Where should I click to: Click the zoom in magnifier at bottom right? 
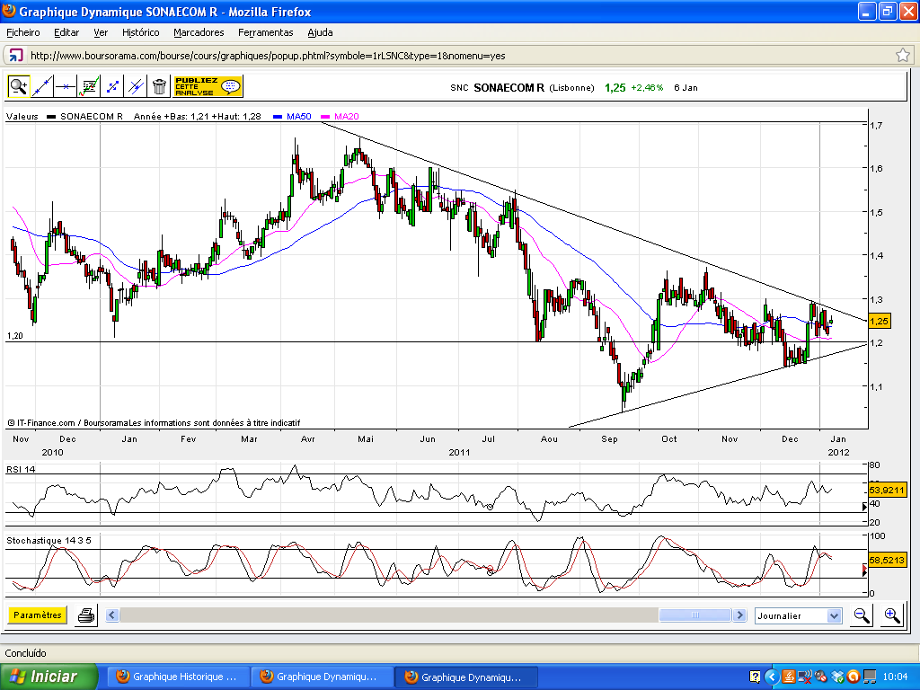pos(892,615)
